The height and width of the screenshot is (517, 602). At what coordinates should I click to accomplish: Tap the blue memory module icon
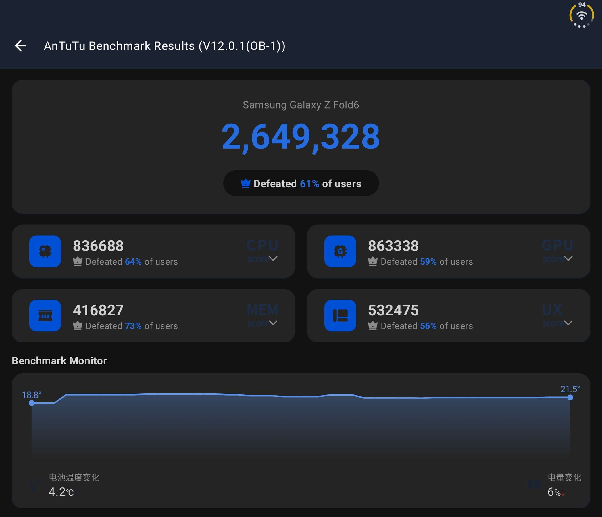point(45,315)
